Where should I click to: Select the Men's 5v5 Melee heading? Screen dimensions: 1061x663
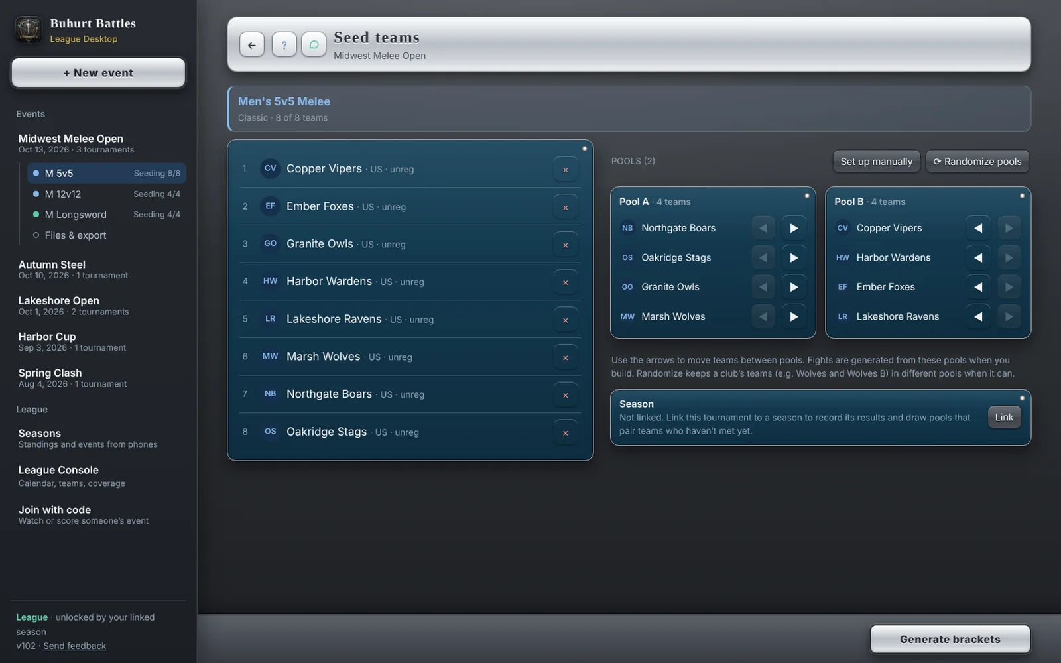284,101
